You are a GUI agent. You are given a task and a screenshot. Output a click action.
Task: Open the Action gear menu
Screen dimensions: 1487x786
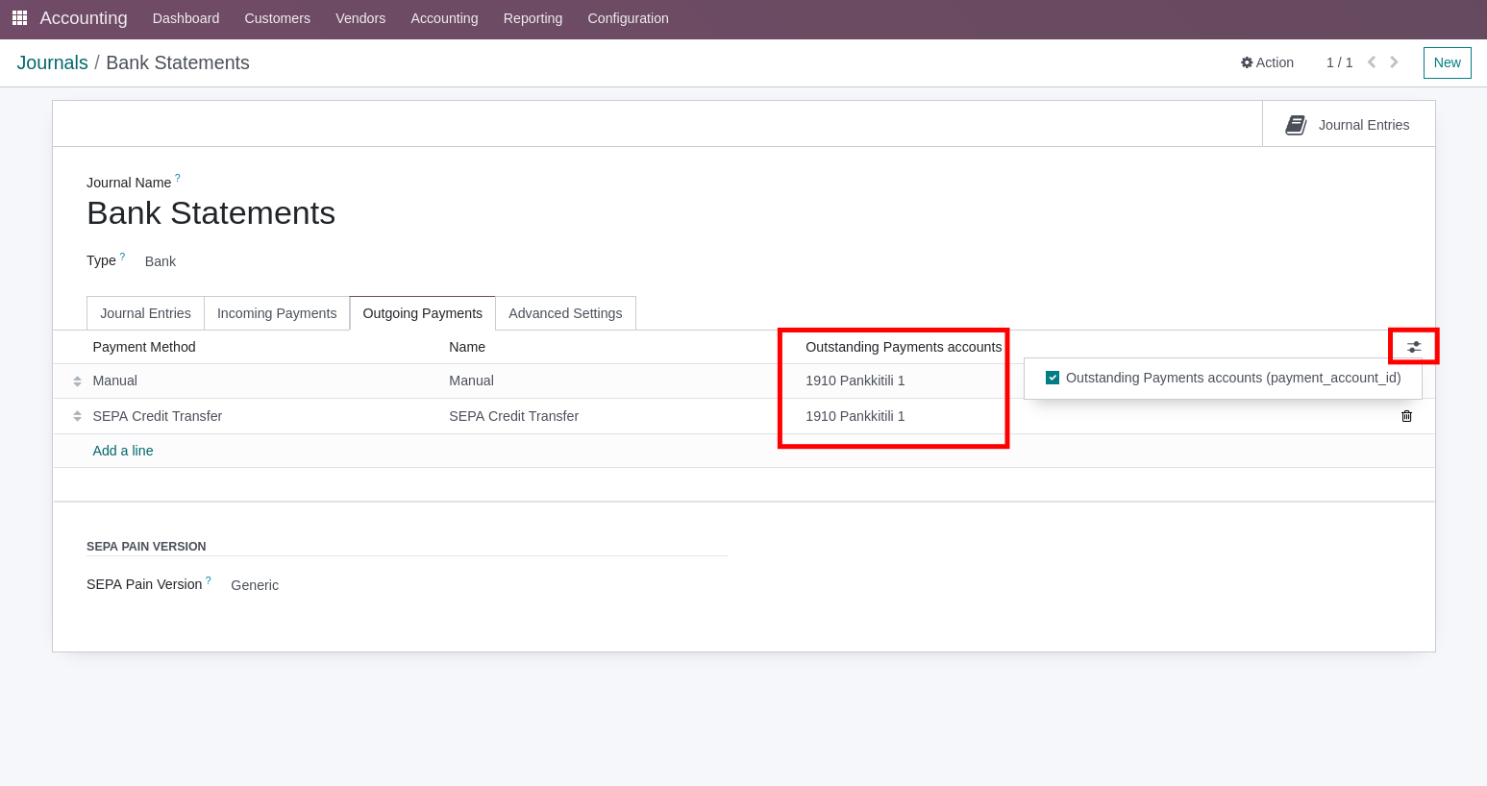pyautogui.click(x=1267, y=62)
